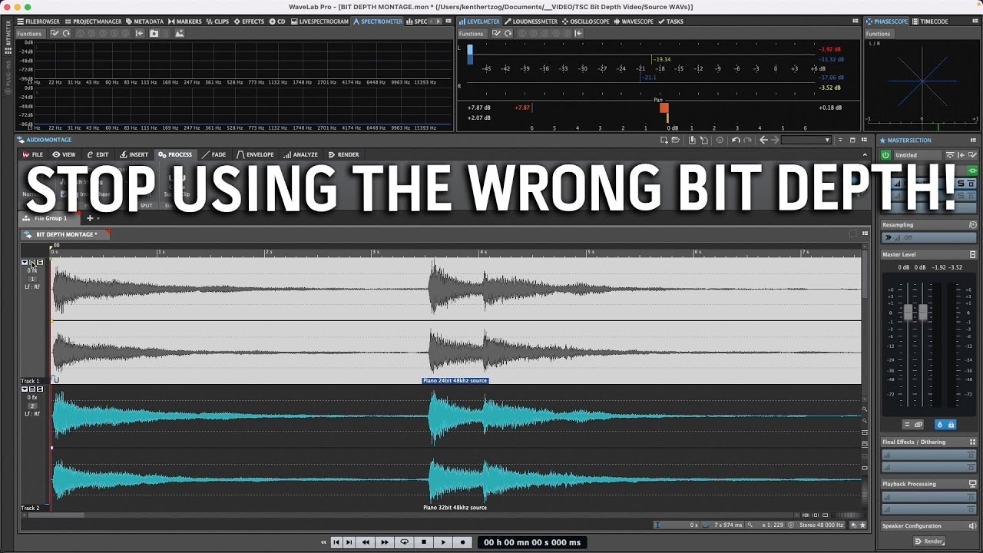Open the Envelope tab

pyautogui.click(x=256, y=154)
